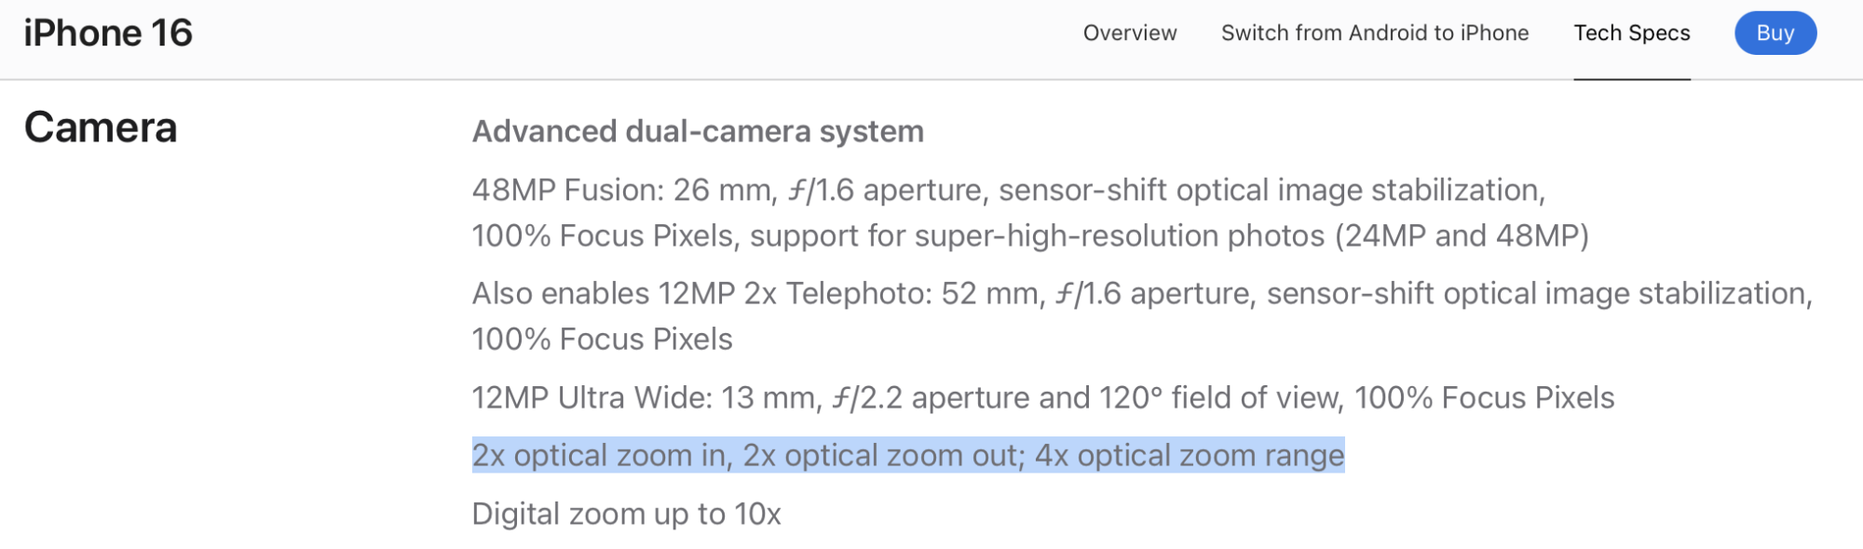Click the Advanced dual-camera system heading

click(698, 132)
